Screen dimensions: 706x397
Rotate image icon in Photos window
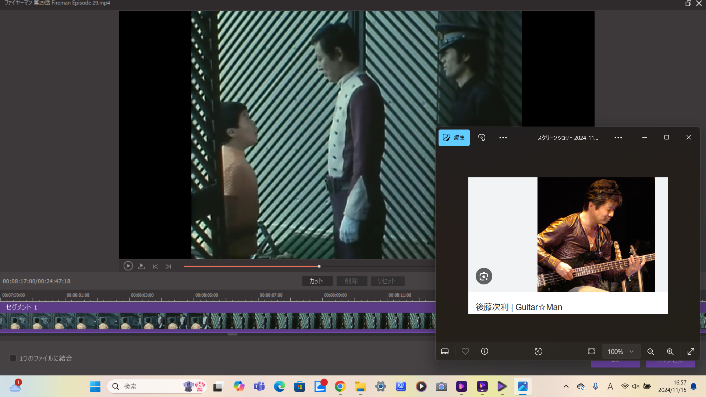click(x=482, y=138)
